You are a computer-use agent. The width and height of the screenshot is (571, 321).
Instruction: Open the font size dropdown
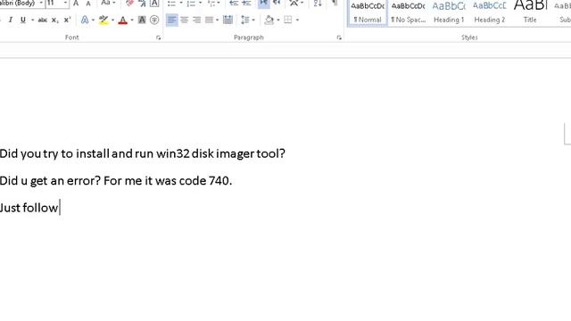pos(65,4)
